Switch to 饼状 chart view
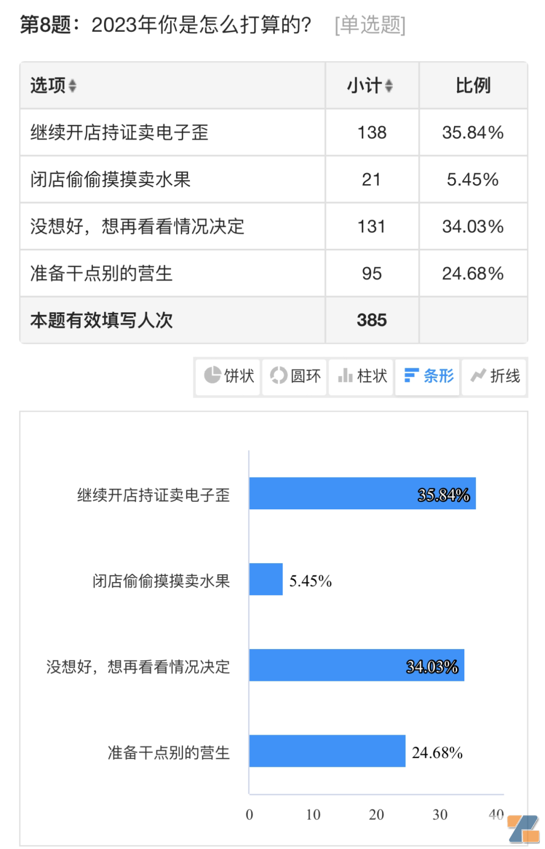The height and width of the screenshot is (849, 545). point(239,376)
